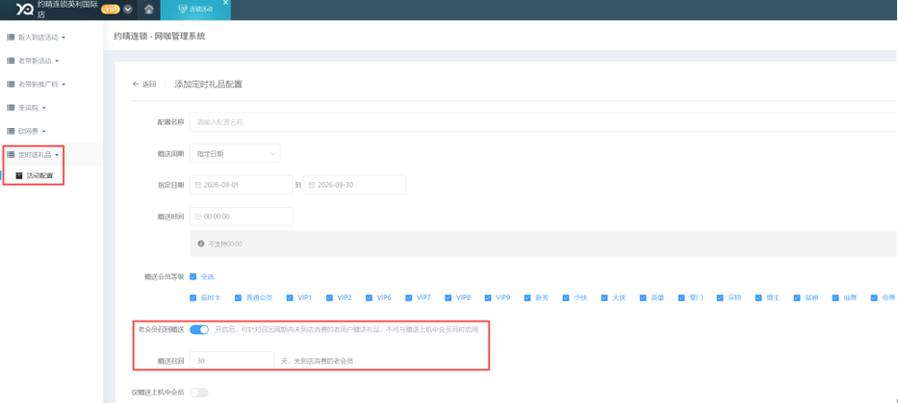The height and width of the screenshot is (403, 898).
Task: Click the calendar icon in 2026-09-01 field
Action: coord(198,185)
